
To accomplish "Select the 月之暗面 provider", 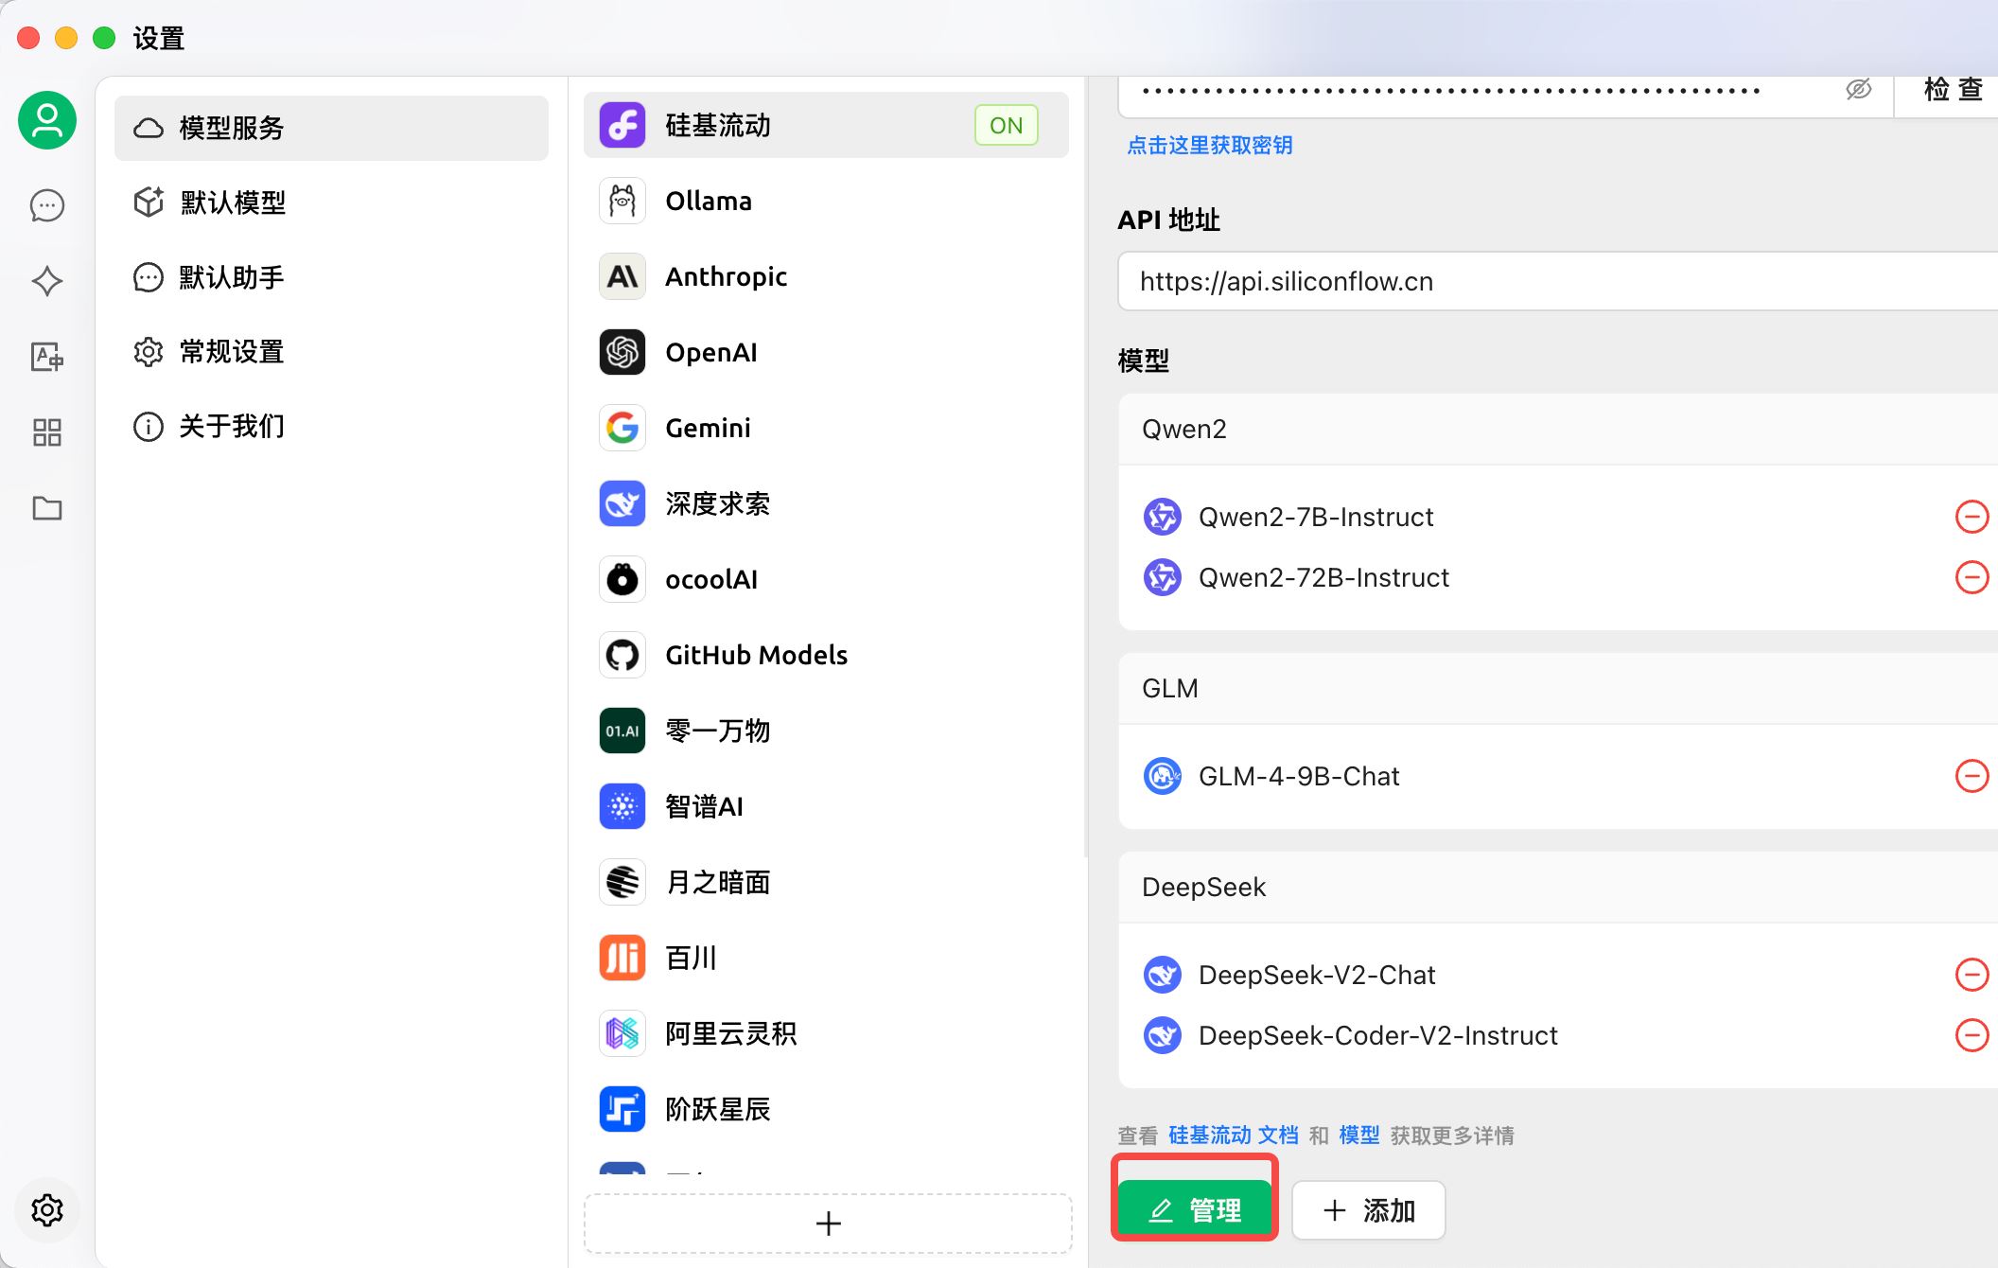I will click(716, 882).
